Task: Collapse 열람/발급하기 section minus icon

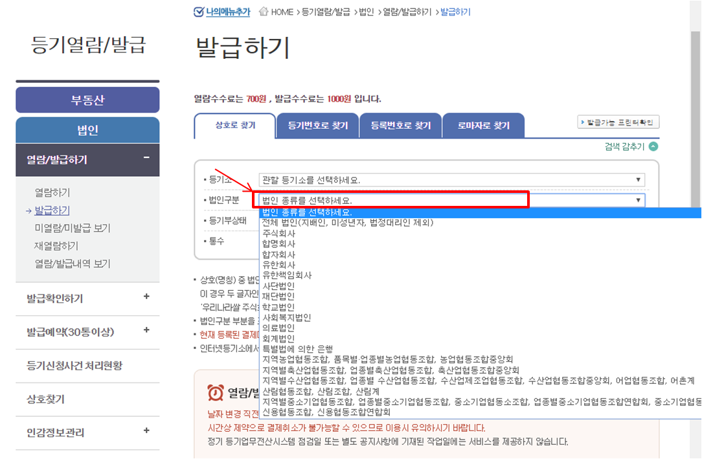Action: 146,157
